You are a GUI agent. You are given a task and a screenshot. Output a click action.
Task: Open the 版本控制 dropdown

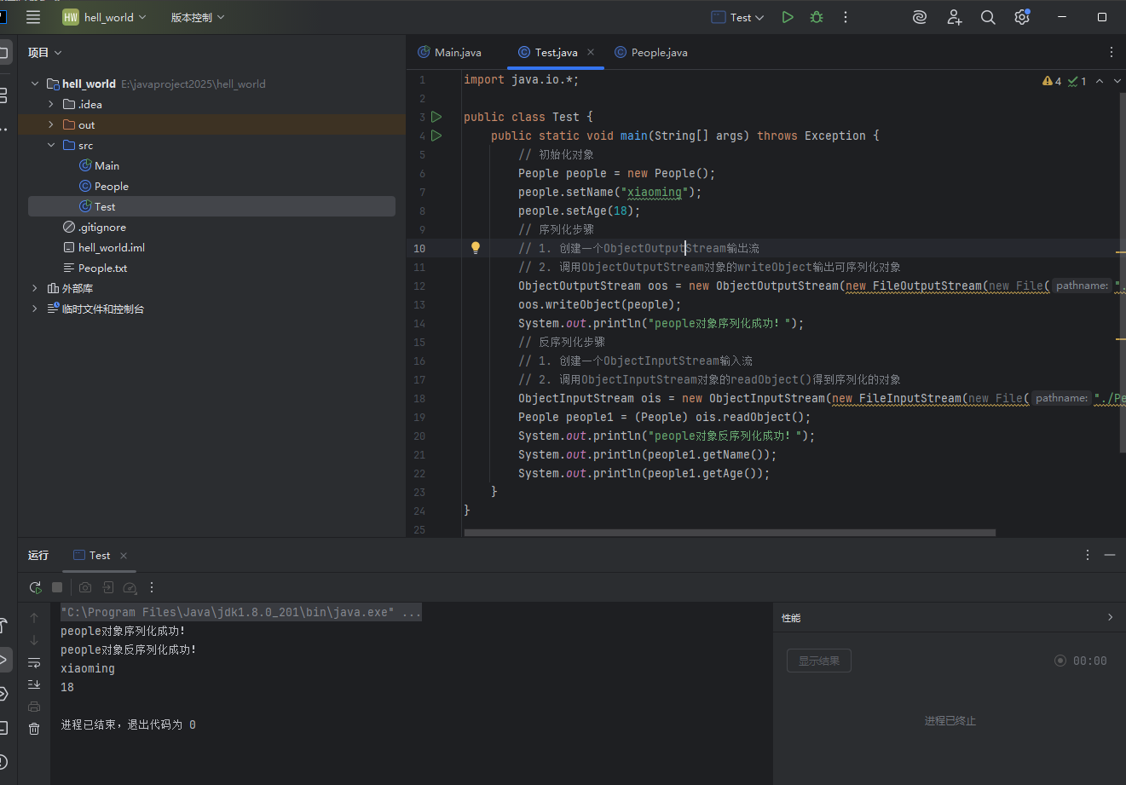[x=198, y=17]
